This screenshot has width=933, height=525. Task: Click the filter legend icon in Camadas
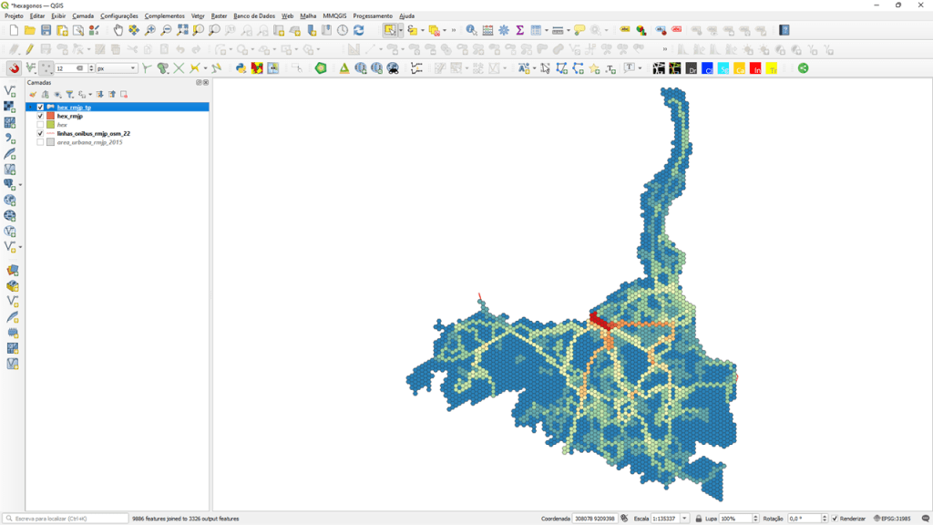[x=69, y=94]
